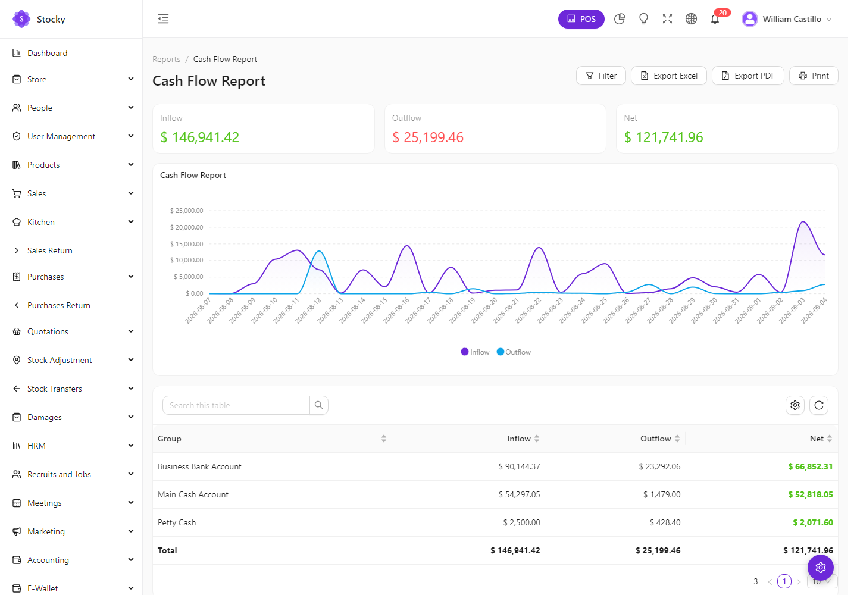Open the language globe icon
Screen dimensions: 857x595
coord(691,19)
